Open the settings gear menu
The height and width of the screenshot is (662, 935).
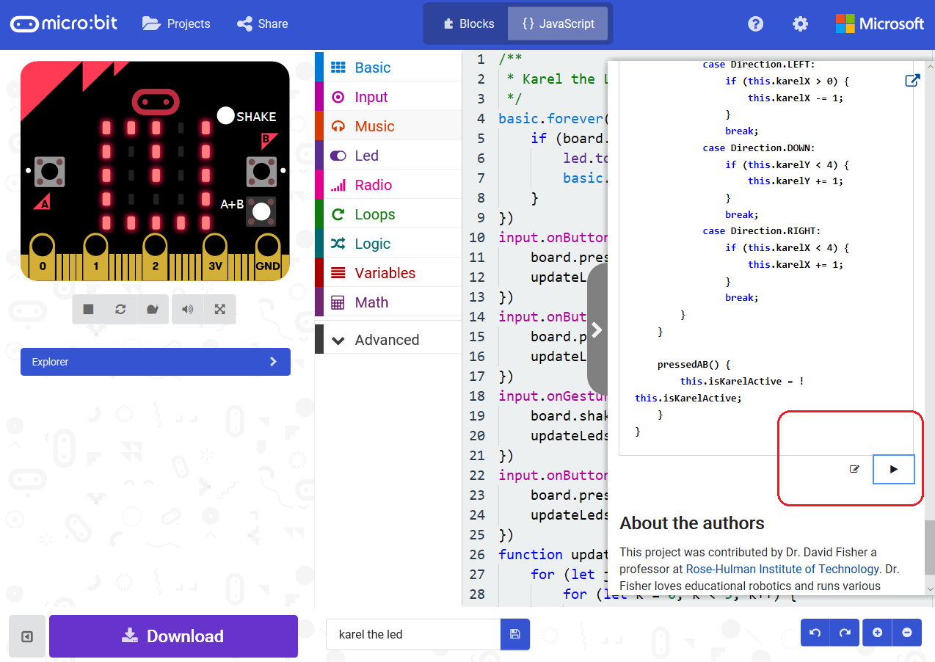tap(799, 23)
